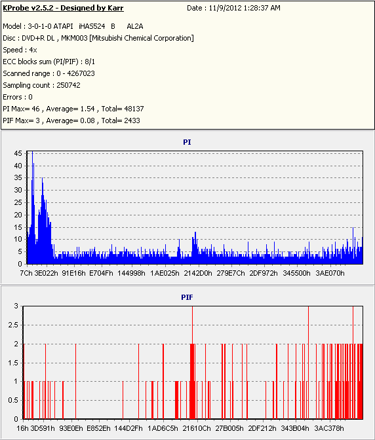Click the 144998h label on PI axis
This screenshot has height=440, width=375.
click(x=132, y=273)
